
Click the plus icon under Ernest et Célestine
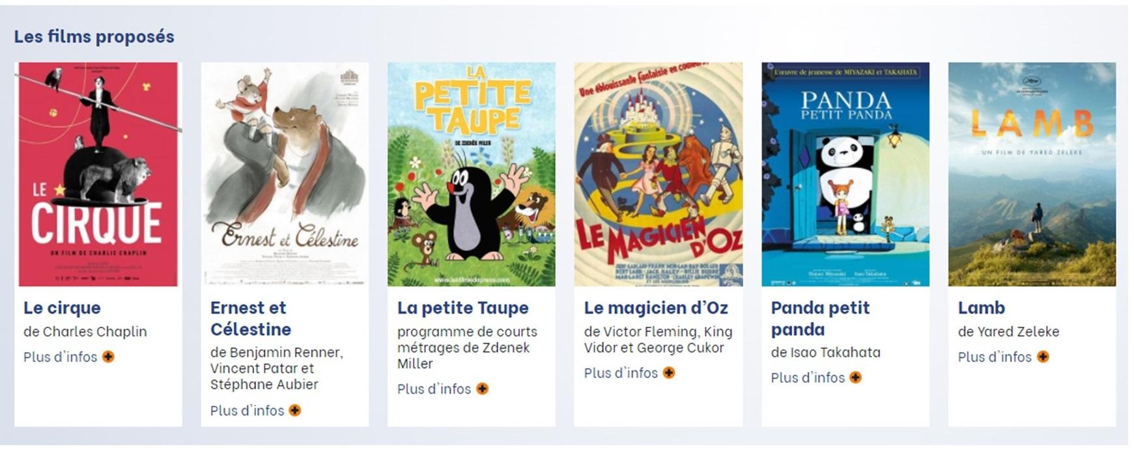(x=295, y=410)
